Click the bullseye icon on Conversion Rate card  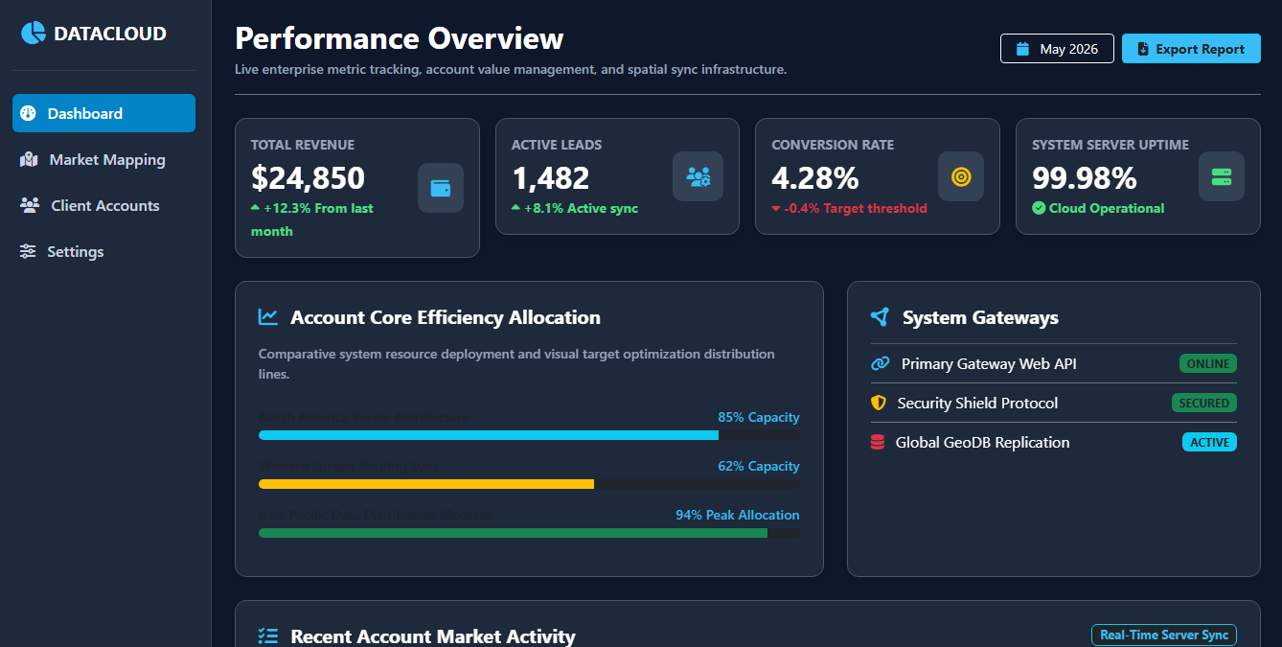coord(961,176)
